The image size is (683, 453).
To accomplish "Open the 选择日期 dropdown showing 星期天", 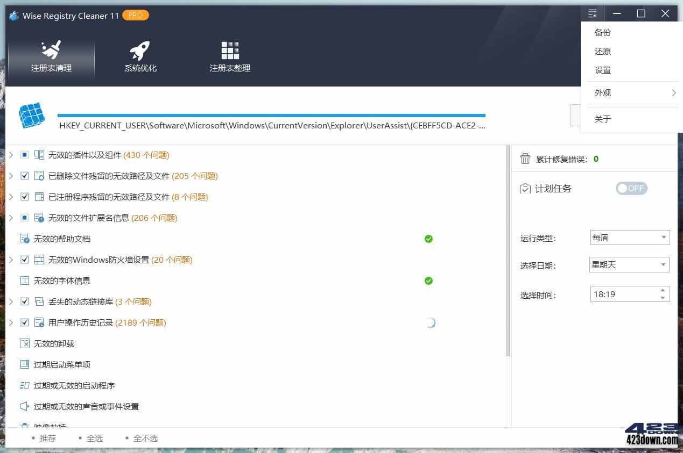I will click(630, 264).
